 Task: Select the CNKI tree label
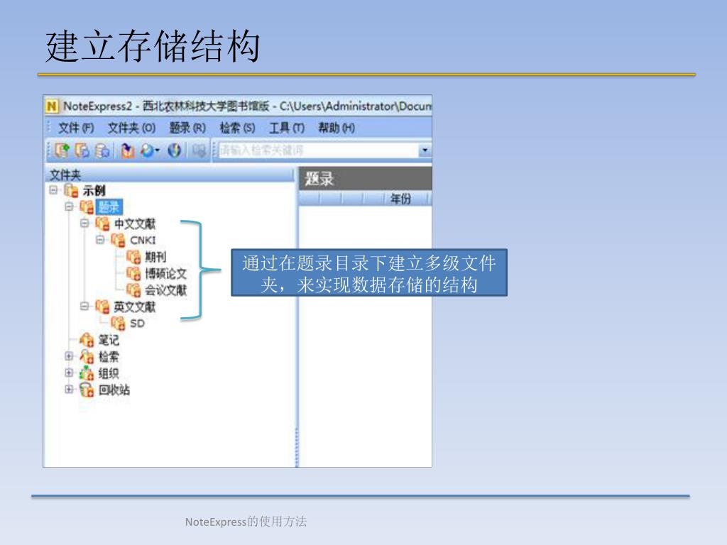pos(143,240)
